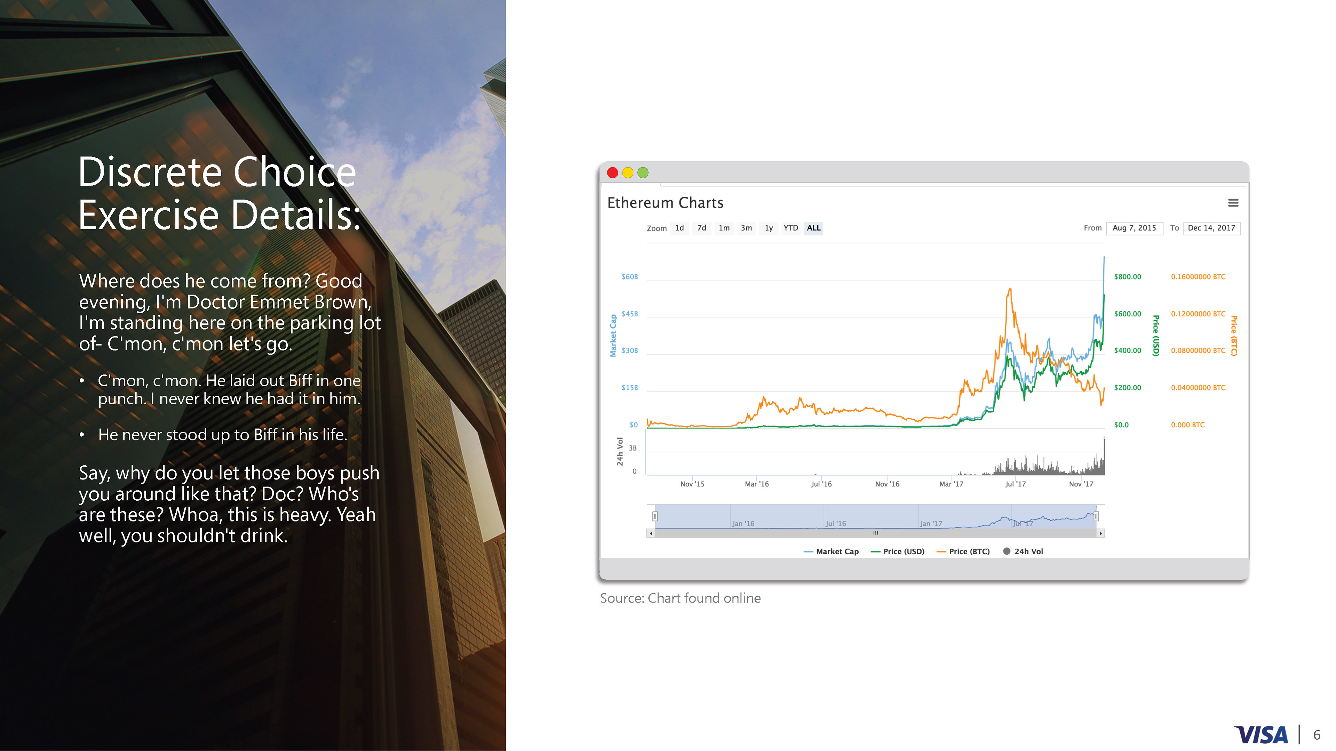Click the 0.04000000 BTC axis label

[x=1198, y=388]
